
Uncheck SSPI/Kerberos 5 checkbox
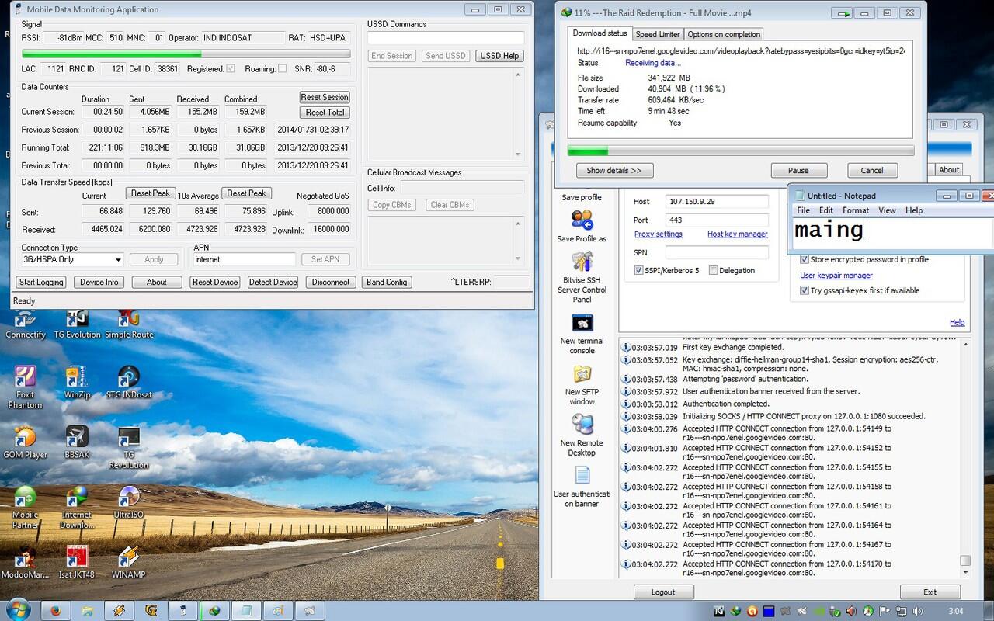click(x=638, y=270)
